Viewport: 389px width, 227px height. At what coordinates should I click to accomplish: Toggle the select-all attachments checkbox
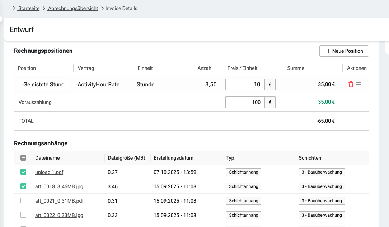coord(23,158)
